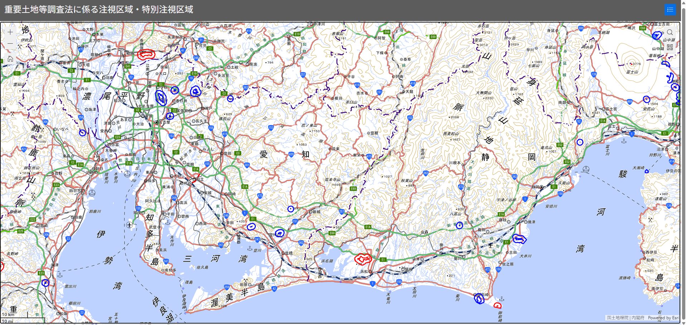686x325 pixels.
Task: Click blue circle zone near いなべ
Action: 82,133
